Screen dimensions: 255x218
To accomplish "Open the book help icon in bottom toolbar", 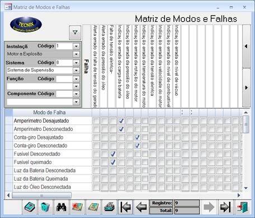I will click(30, 207).
